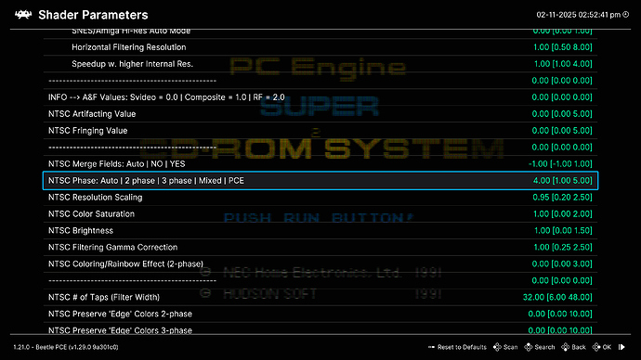Select NTSC Brightness parameter

320,231
